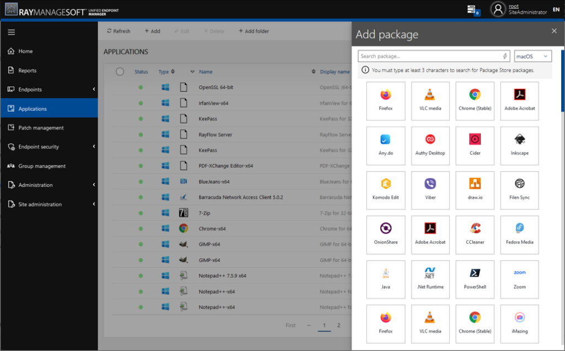565x351 pixels.
Task: Select the draw.io package tile
Action: pos(475,191)
